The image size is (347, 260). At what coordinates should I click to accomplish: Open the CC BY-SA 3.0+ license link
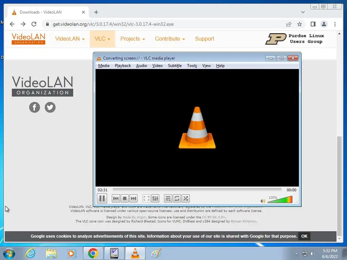pos(213,217)
